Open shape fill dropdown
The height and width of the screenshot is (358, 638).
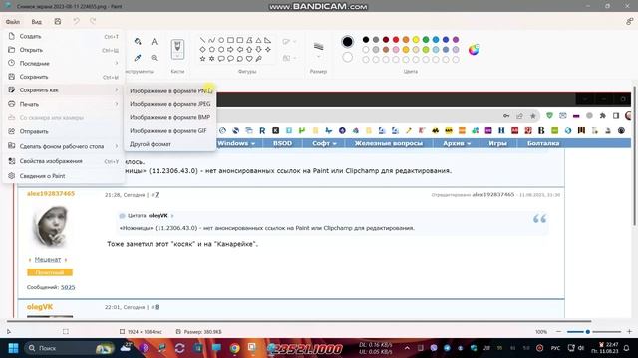pyautogui.click(x=289, y=58)
